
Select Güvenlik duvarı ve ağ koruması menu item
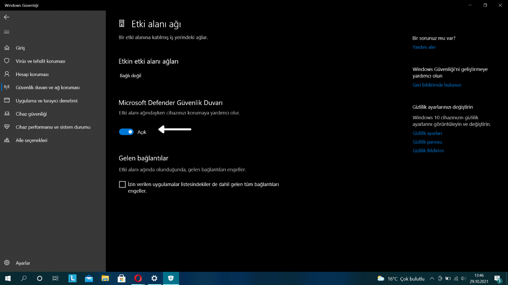(x=48, y=87)
